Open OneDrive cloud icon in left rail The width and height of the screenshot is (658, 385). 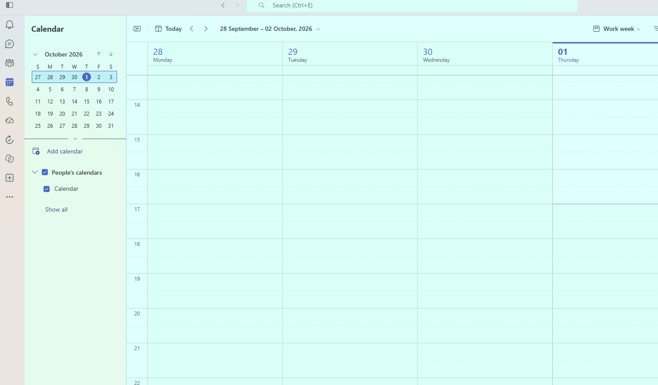(x=10, y=120)
